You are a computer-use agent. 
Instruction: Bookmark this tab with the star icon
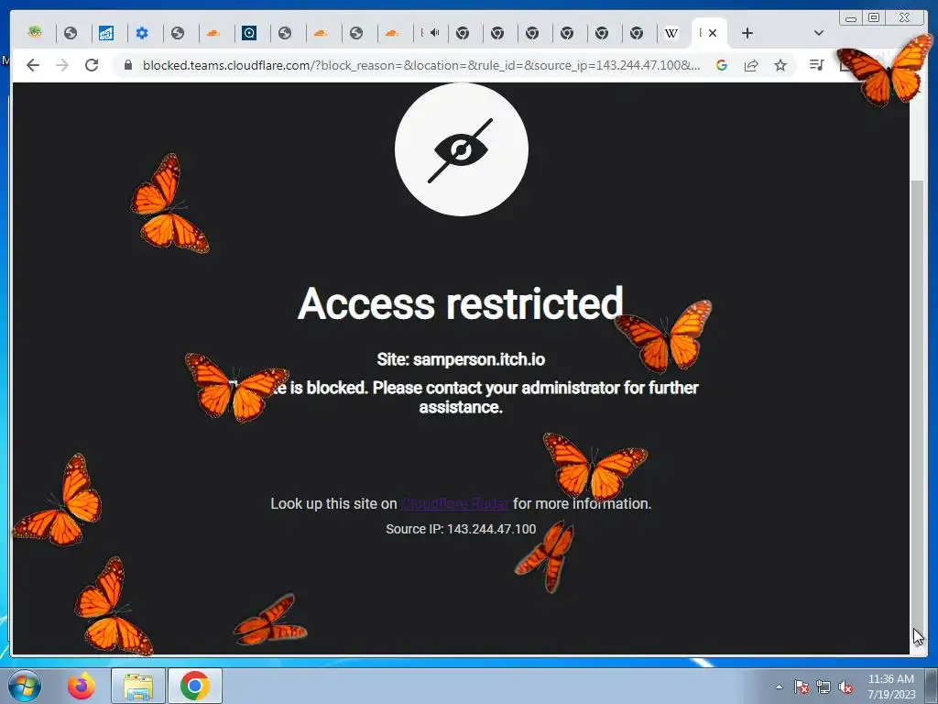coord(780,65)
